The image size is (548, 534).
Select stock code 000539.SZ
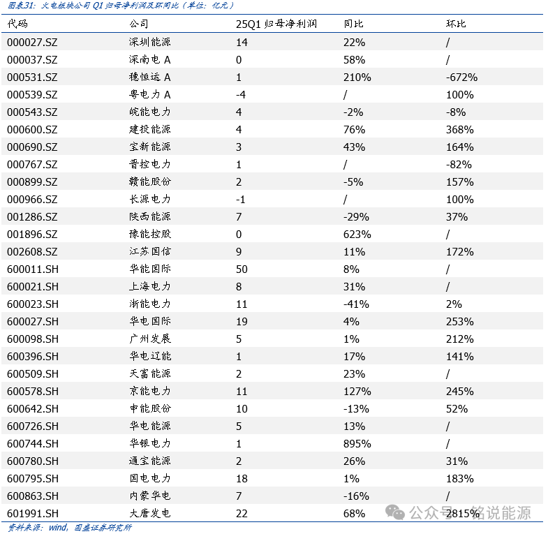pos(32,95)
